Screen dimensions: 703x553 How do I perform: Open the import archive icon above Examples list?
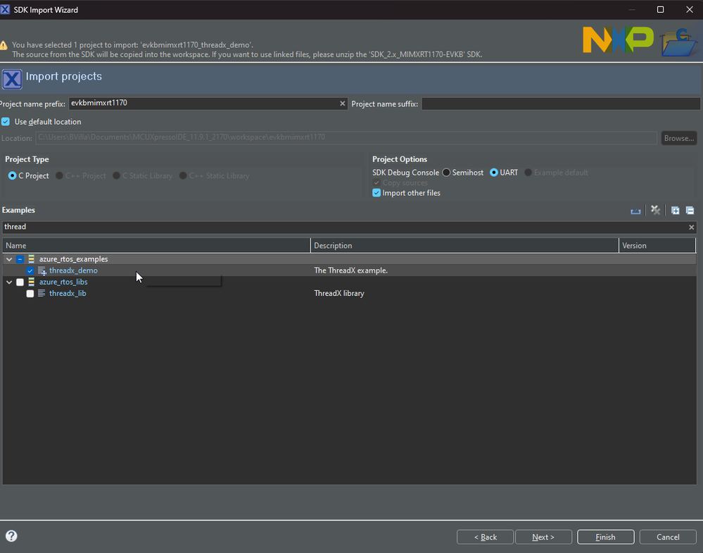pos(635,210)
